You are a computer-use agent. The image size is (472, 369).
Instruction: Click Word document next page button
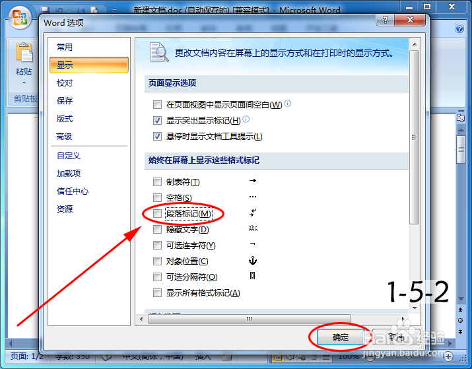(461, 331)
